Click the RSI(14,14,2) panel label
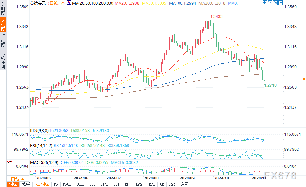The image size is (306, 187). click(x=41, y=145)
